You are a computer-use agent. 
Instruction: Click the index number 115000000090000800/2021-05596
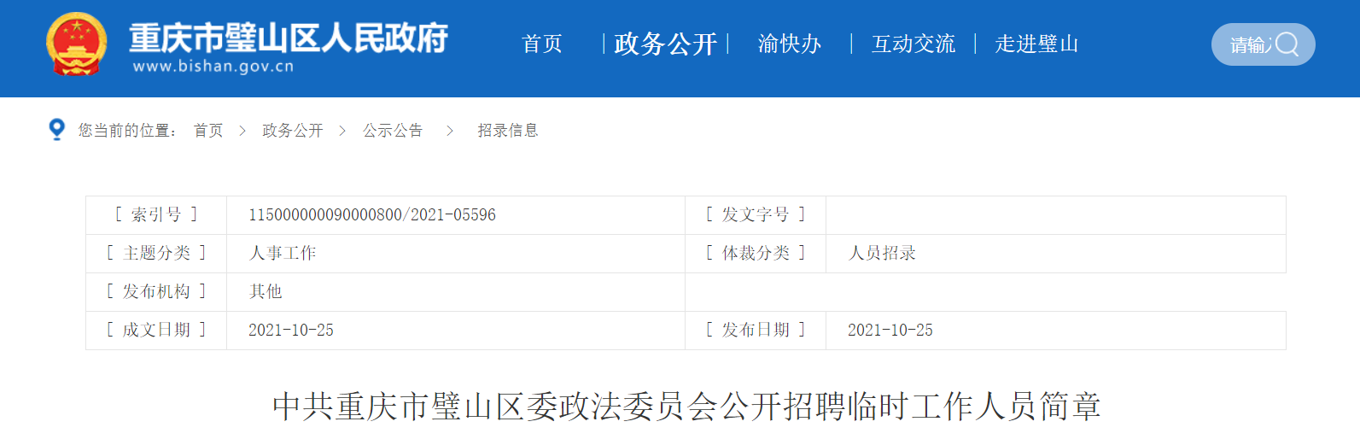(372, 215)
